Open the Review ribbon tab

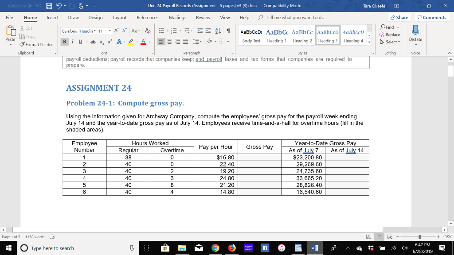click(x=203, y=18)
